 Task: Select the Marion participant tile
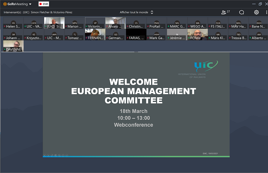click(x=75, y=23)
